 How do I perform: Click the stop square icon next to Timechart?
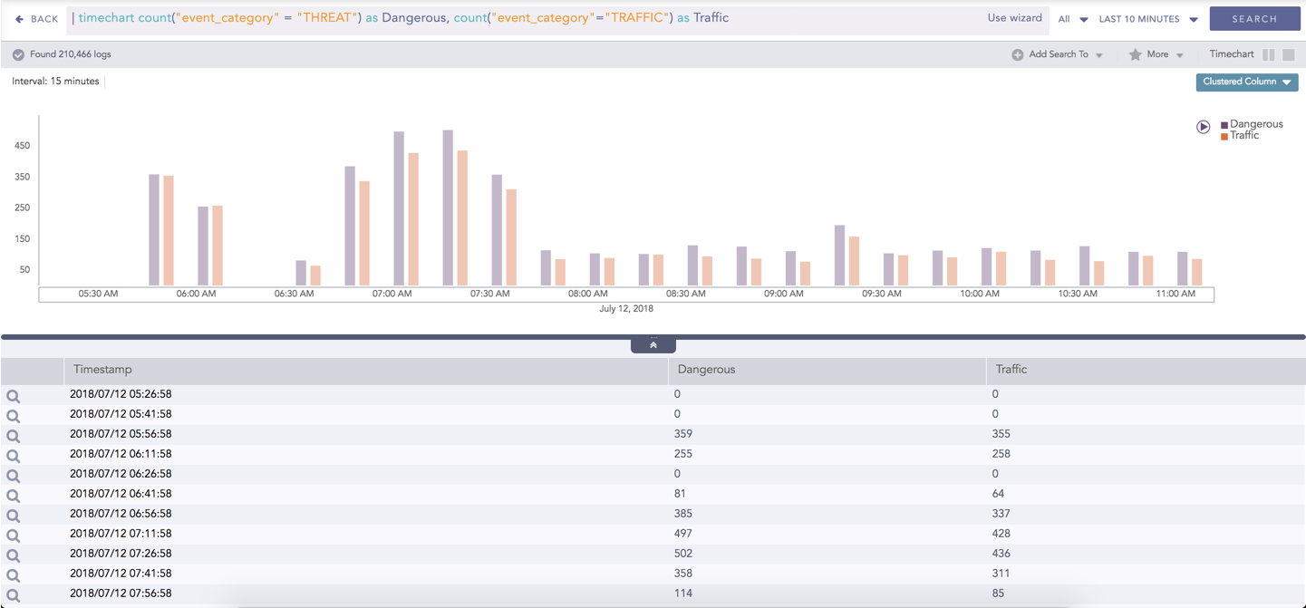point(1288,54)
